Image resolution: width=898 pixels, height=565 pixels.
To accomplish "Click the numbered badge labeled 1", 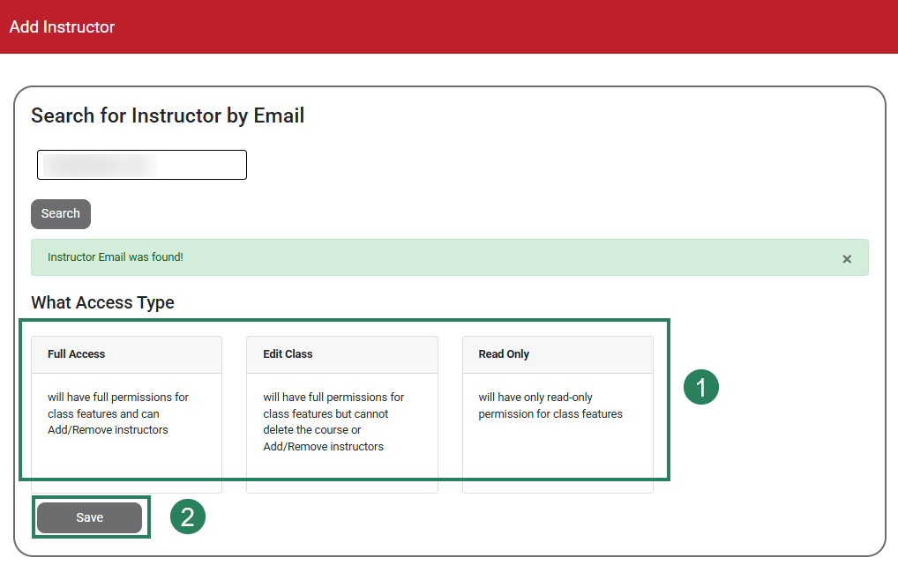I will (x=700, y=386).
